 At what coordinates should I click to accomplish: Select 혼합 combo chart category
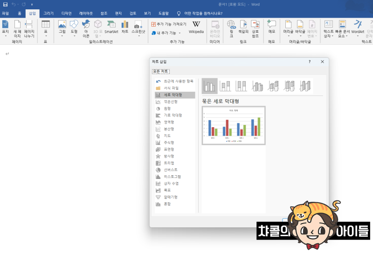[175, 204]
